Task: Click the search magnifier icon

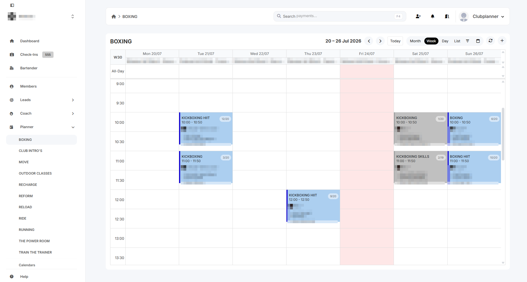Action: [279, 16]
